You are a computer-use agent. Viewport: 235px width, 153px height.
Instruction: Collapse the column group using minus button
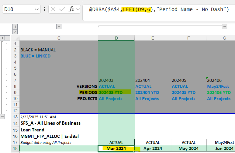pyautogui.click(x=225, y=27)
